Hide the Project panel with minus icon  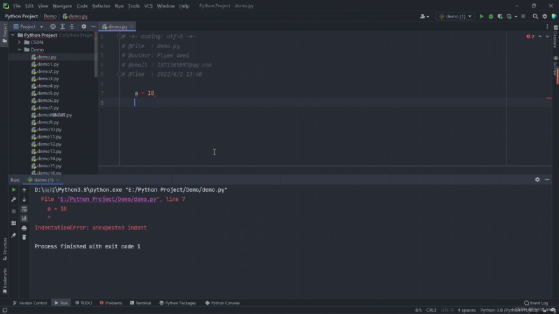click(93, 27)
